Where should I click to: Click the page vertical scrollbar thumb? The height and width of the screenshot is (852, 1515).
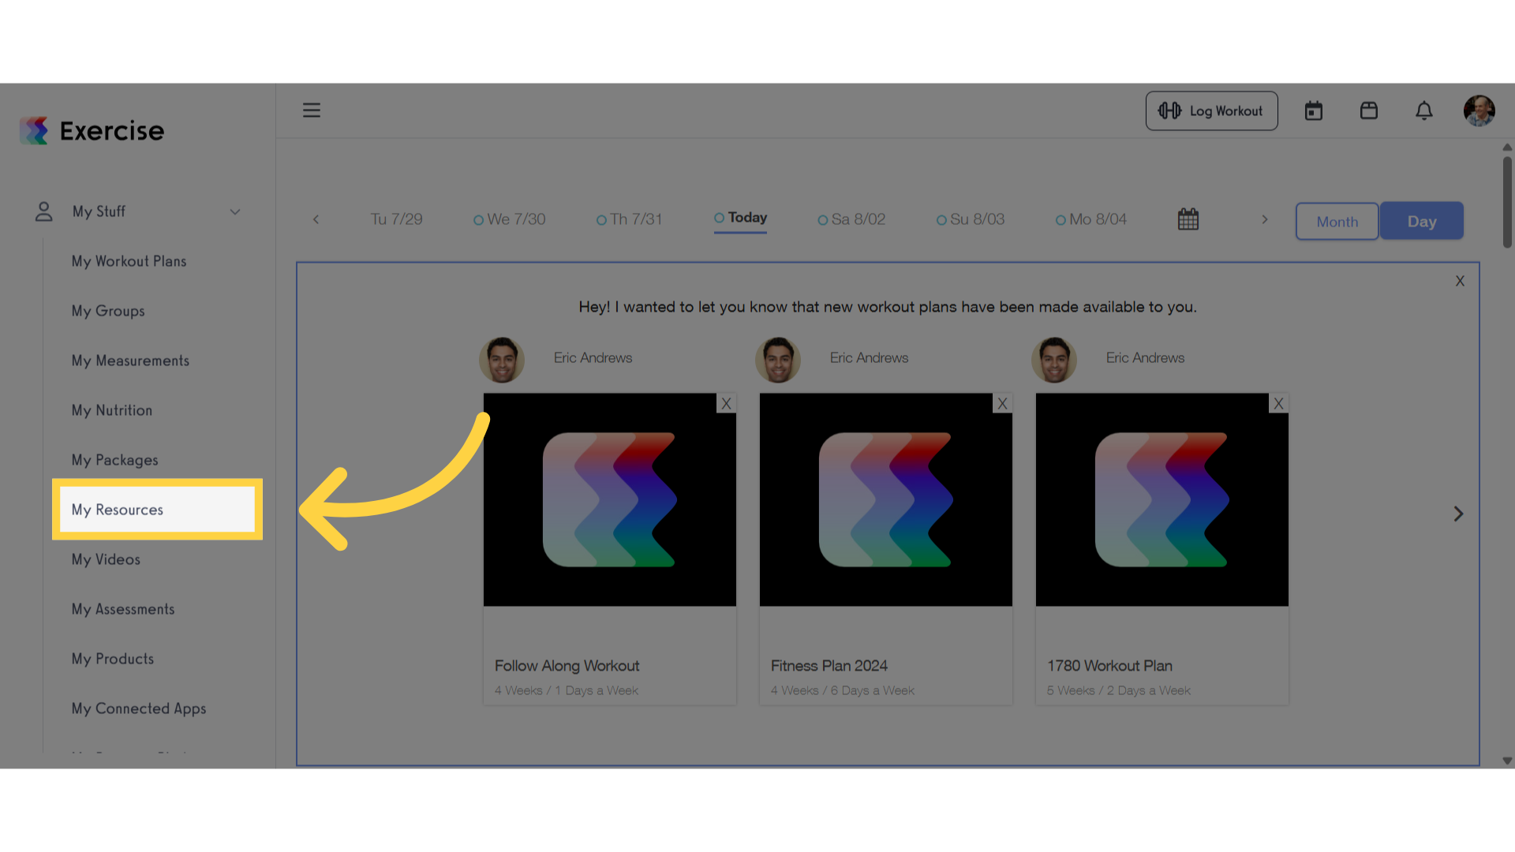tap(1507, 202)
